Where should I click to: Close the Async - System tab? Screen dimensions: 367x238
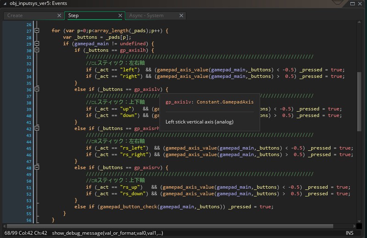[x=181, y=16]
